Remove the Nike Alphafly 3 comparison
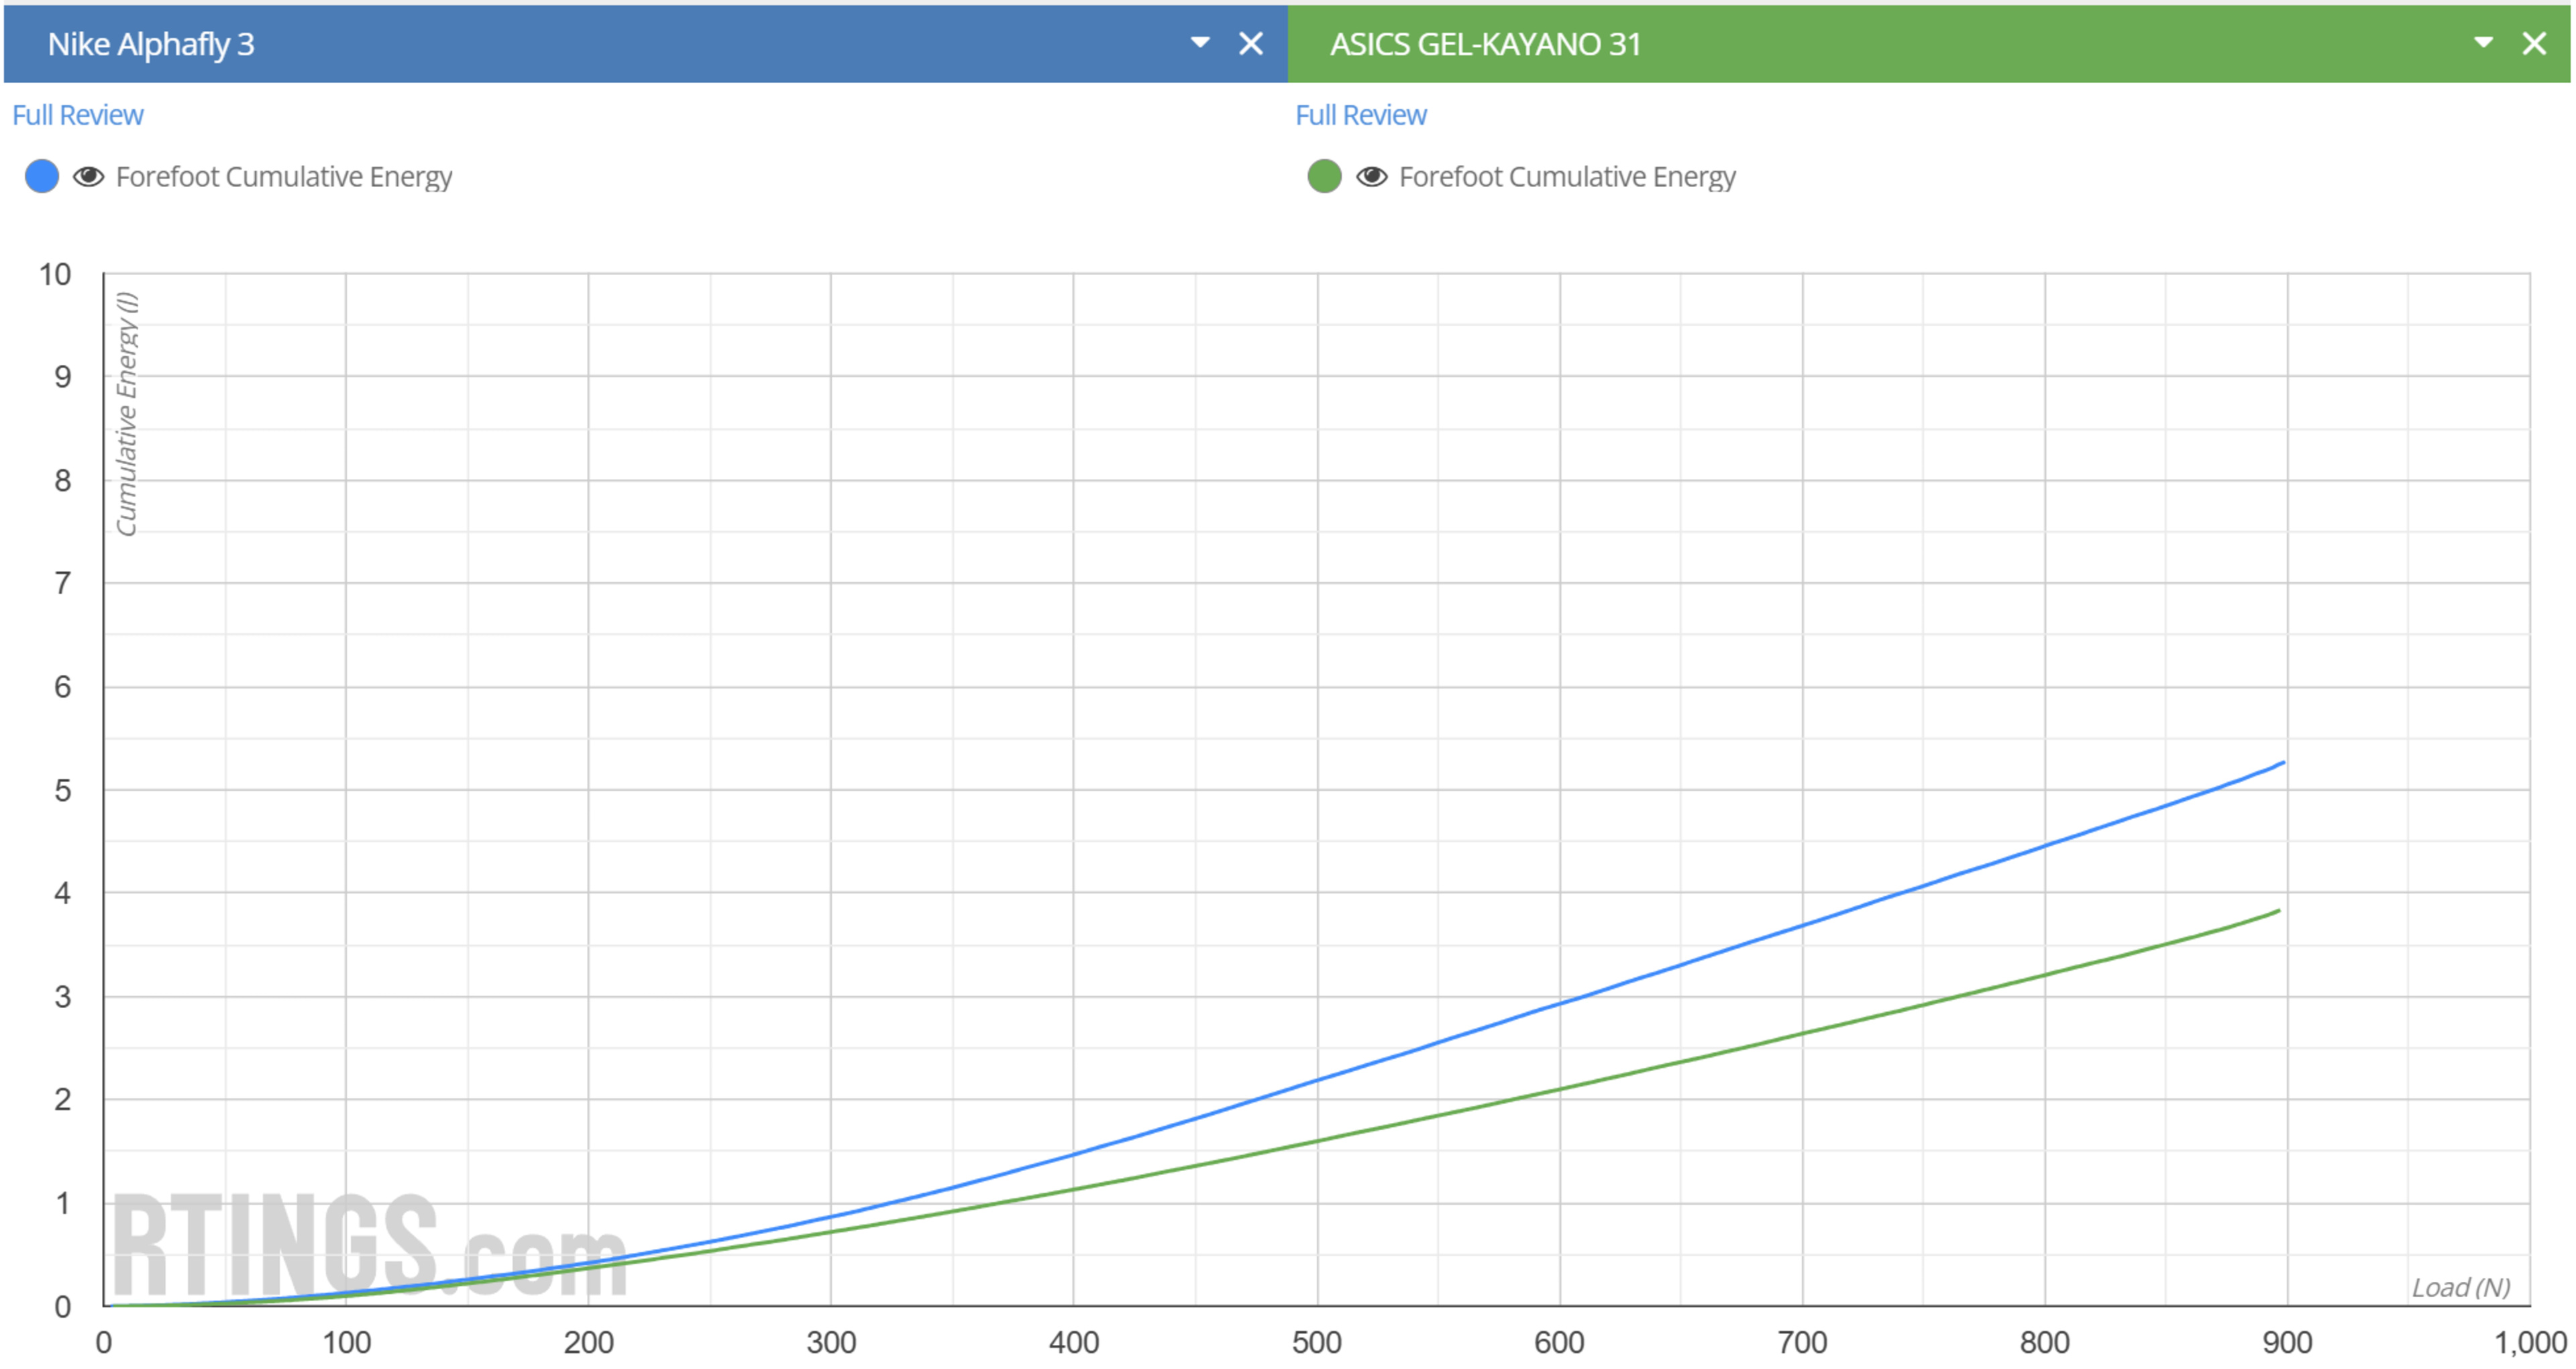2576x1369 pixels. click(x=1251, y=43)
